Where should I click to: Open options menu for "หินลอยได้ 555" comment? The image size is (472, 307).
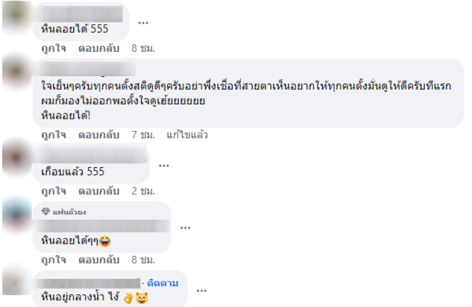pyautogui.click(x=143, y=23)
